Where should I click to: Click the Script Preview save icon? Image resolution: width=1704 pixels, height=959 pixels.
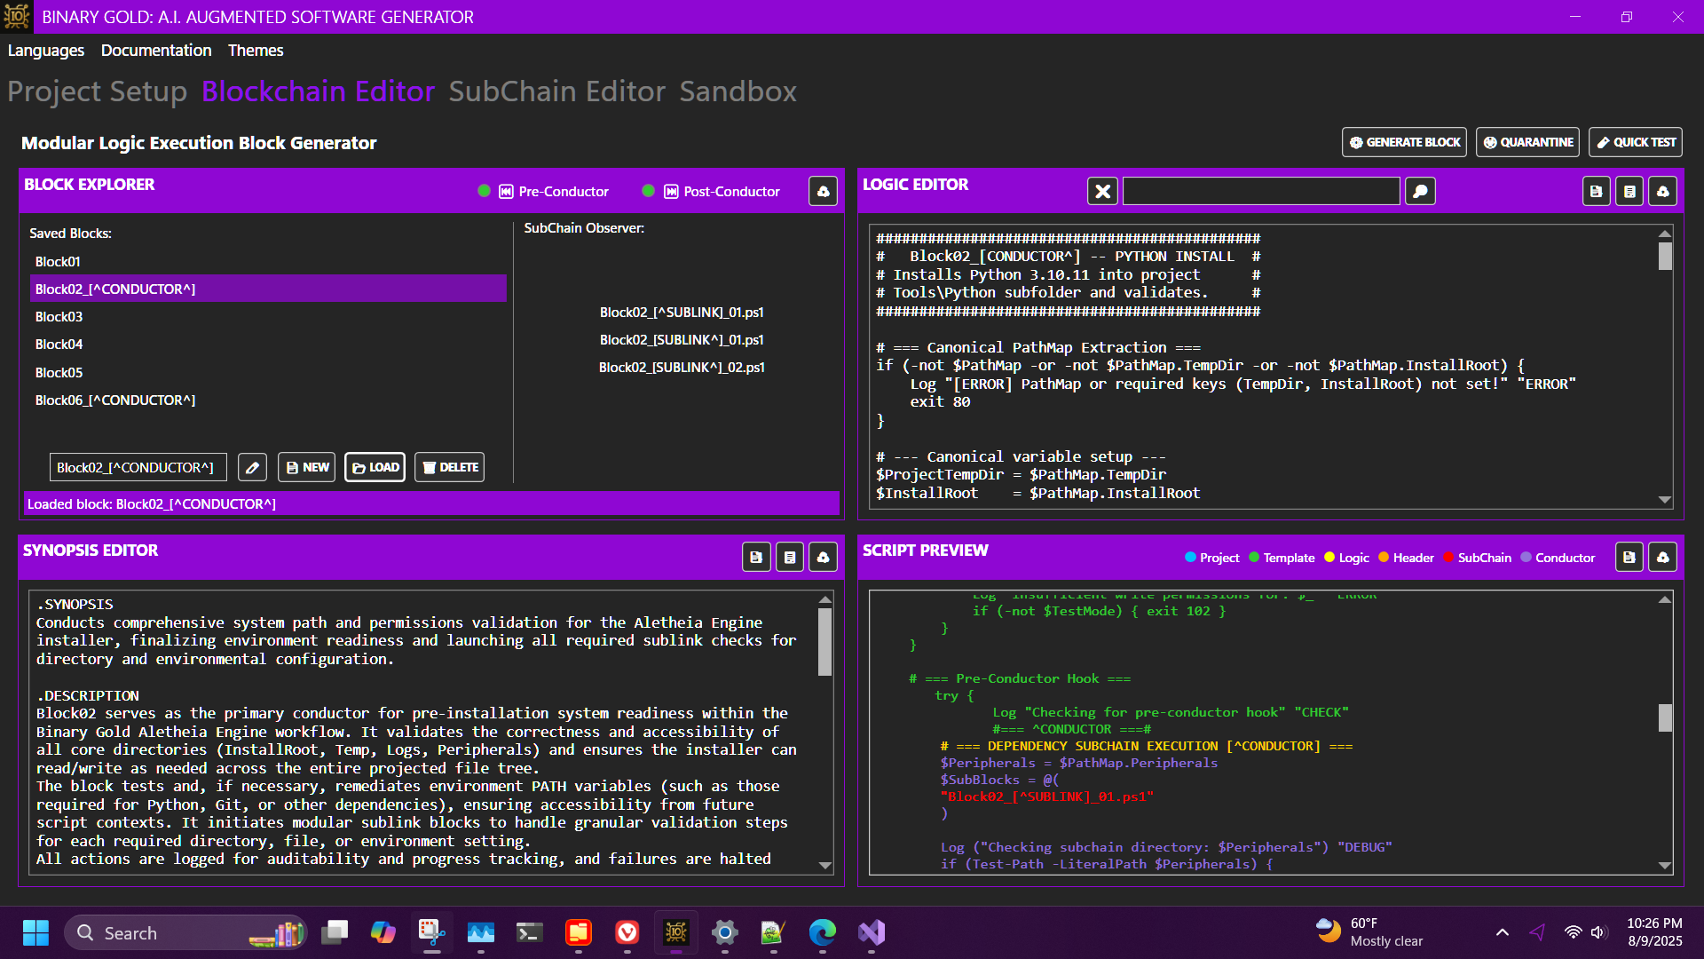pos(1629,557)
